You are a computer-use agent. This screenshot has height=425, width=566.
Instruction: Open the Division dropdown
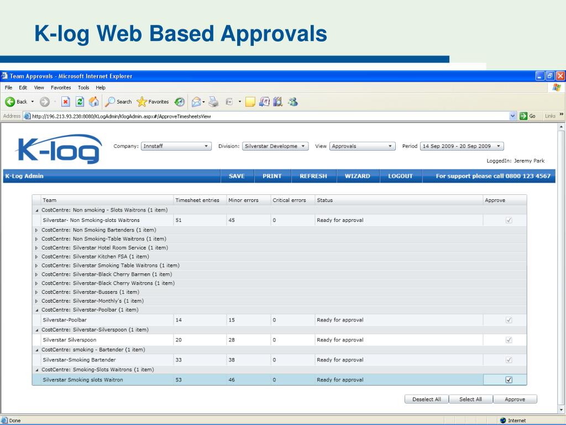coord(275,146)
